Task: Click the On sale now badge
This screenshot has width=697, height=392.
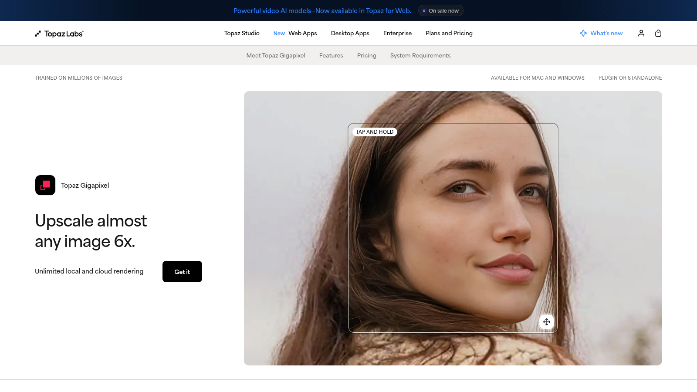Action: pyautogui.click(x=440, y=10)
